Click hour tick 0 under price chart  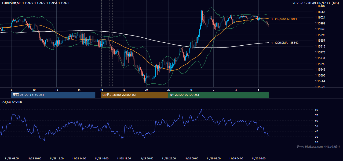pyautogui.click(x=191, y=90)
